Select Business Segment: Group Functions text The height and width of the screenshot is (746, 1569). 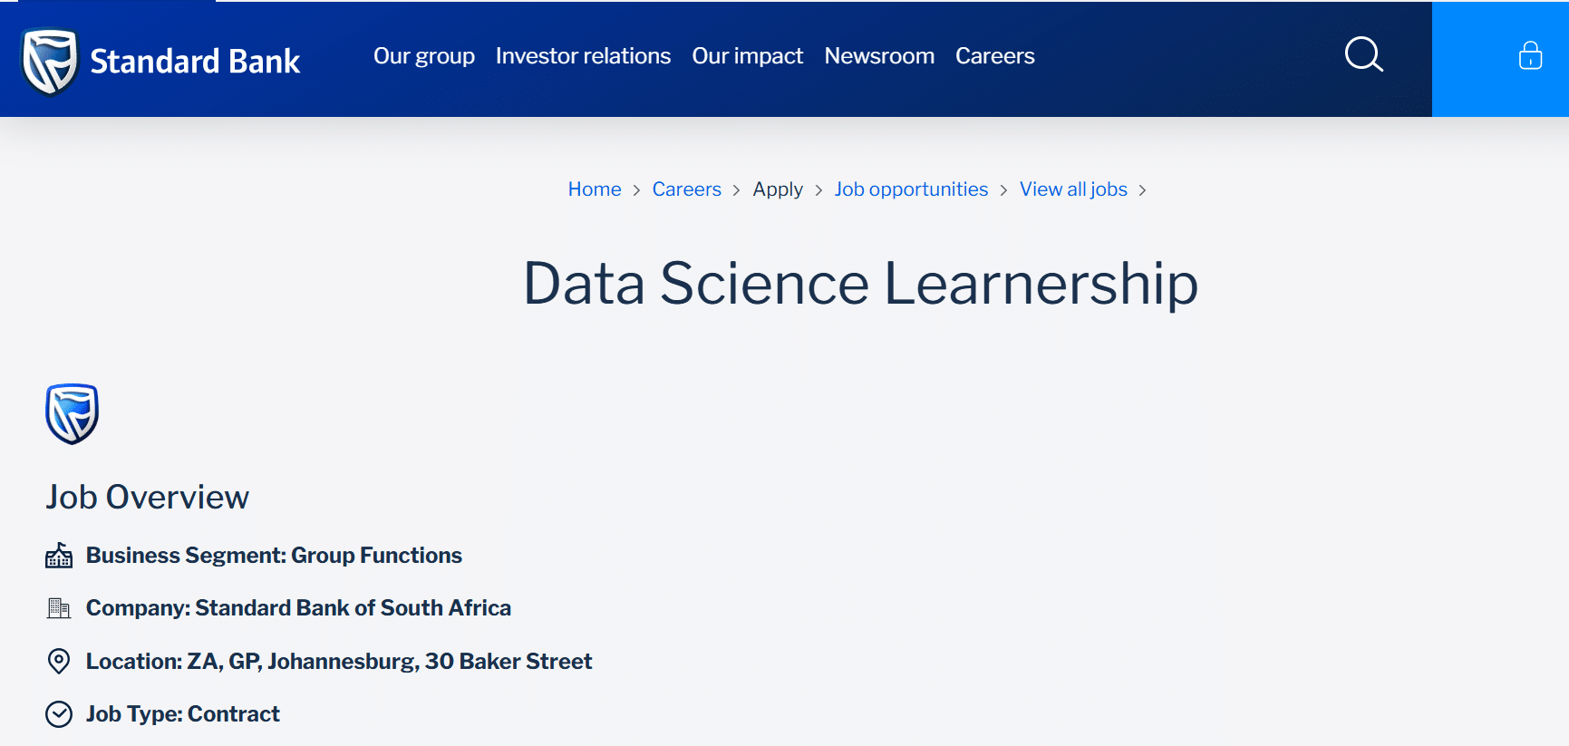(x=274, y=556)
